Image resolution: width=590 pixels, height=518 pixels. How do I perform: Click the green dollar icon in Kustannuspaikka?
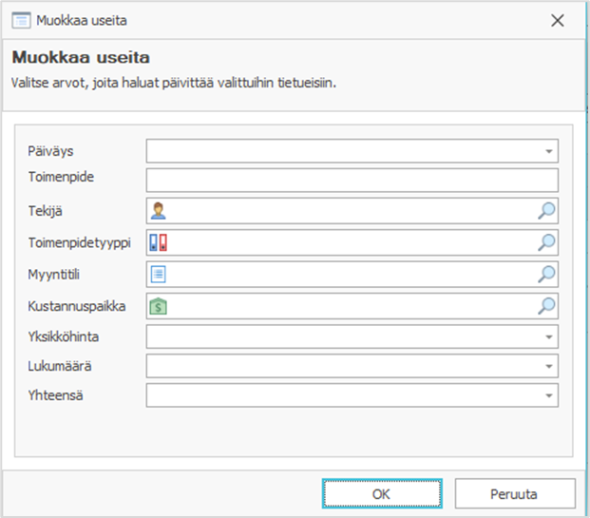click(159, 306)
